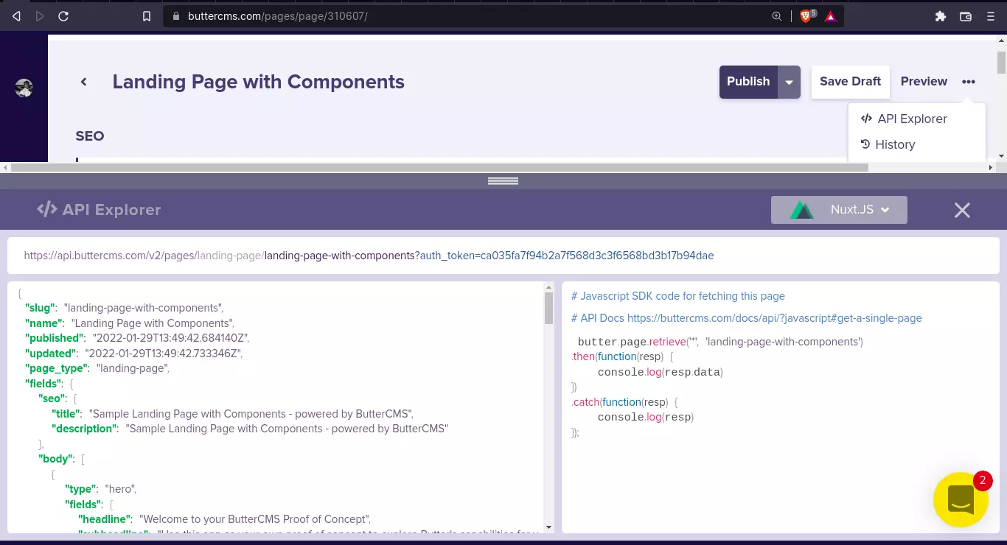The width and height of the screenshot is (1007, 545).
Task: Click the "description" key in JSON
Action: point(86,429)
